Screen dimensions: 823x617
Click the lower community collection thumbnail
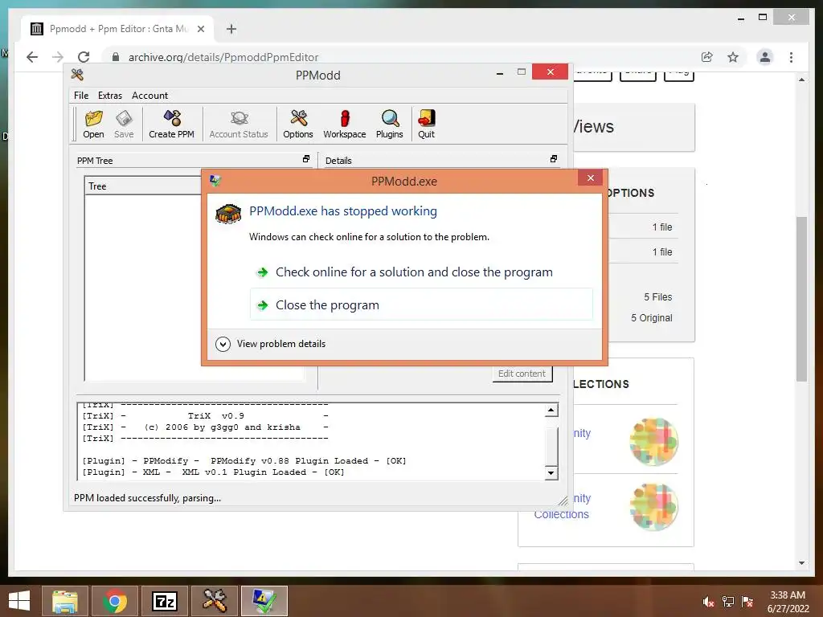(x=654, y=507)
